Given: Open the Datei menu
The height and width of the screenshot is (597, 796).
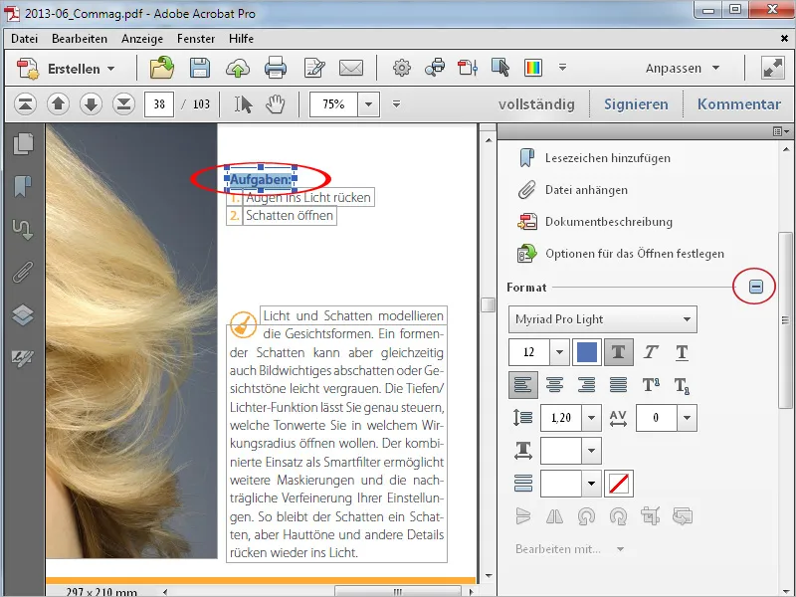Looking at the screenshot, I should pyautogui.click(x=24, y=39).
